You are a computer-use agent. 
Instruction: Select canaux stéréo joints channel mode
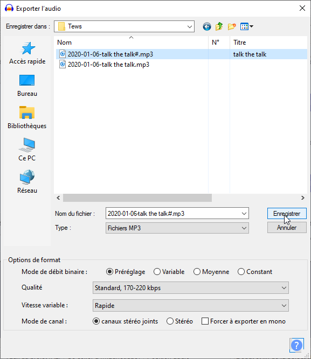click(x=125, y=321)
